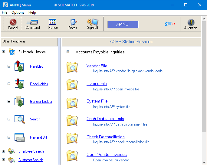Expand Accounts Payable Inquiries section

pyautogui.click(x=68, y=52)
